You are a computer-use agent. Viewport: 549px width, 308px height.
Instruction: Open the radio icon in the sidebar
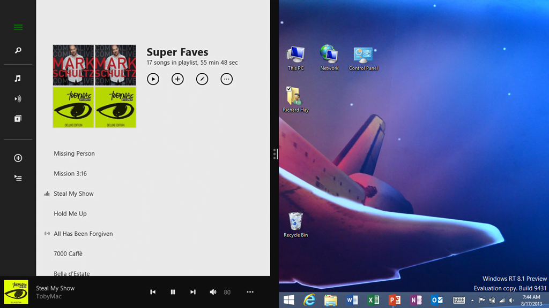tap(18, 99)
